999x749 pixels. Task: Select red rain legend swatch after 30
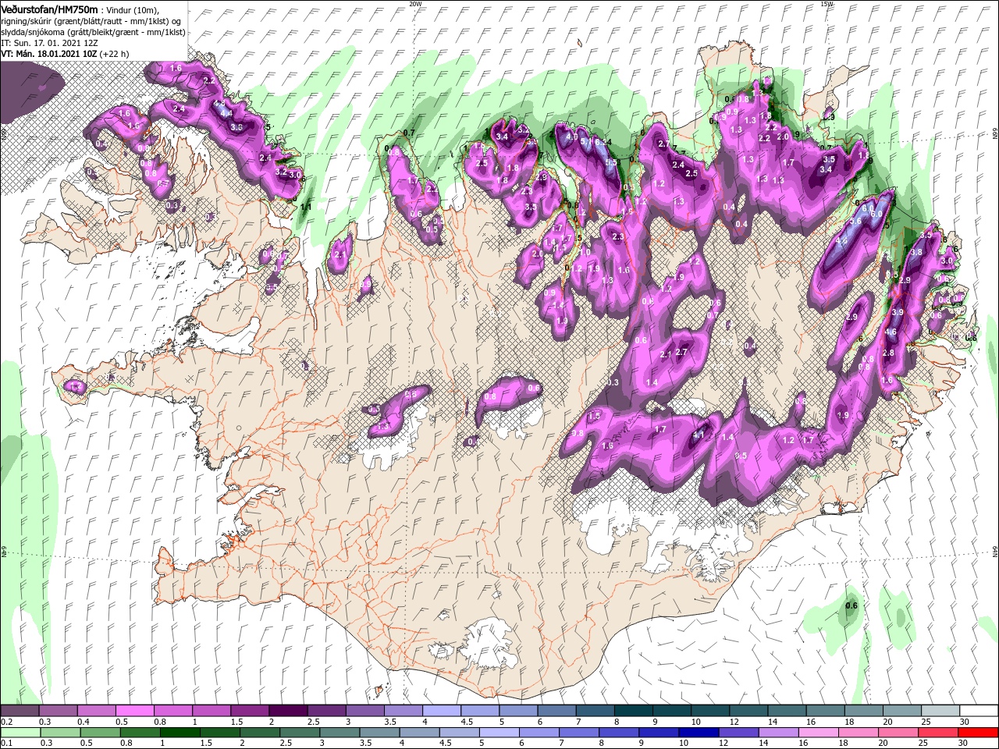click(978, 733)
